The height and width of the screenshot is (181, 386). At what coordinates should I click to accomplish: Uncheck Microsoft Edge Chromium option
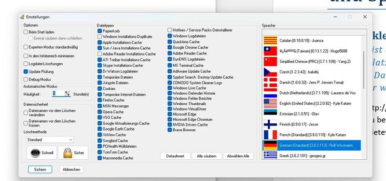[x=170, y=119]
